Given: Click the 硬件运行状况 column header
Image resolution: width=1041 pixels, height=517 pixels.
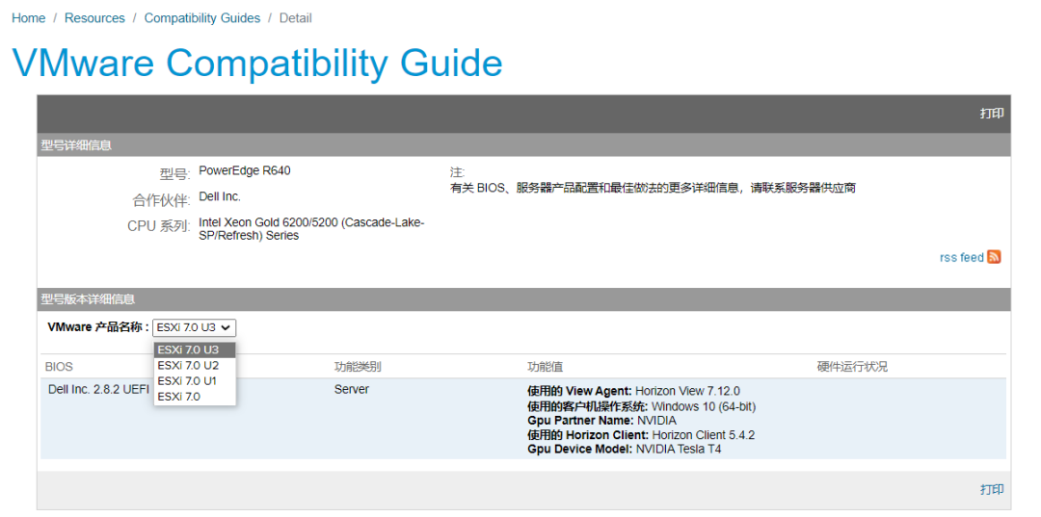Looking at the screenshot, I should [x=852, y=367].
